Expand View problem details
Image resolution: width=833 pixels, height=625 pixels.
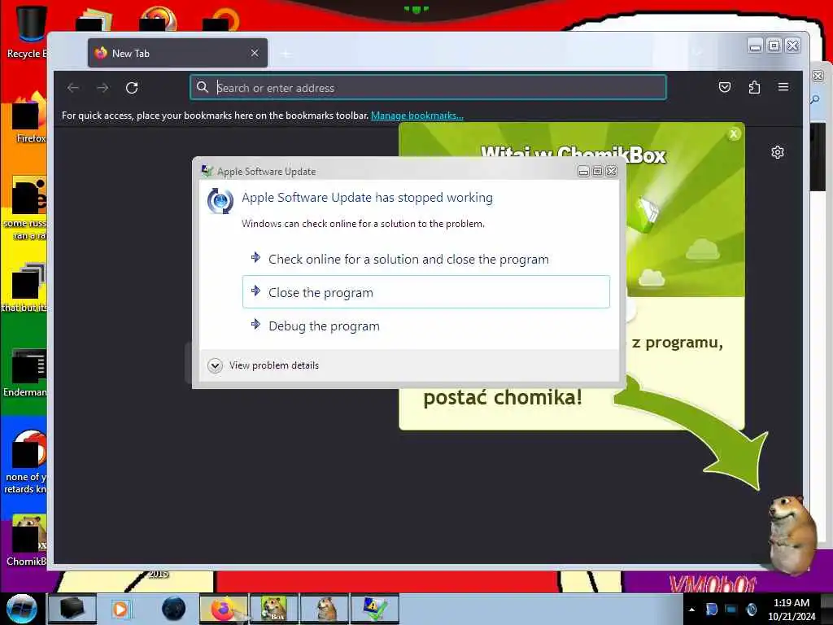pyautogui.click(x=264, y=365)
